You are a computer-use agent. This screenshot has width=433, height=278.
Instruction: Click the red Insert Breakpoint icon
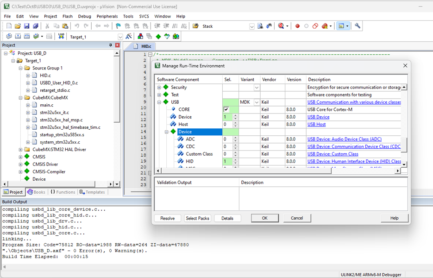(297, 26)
